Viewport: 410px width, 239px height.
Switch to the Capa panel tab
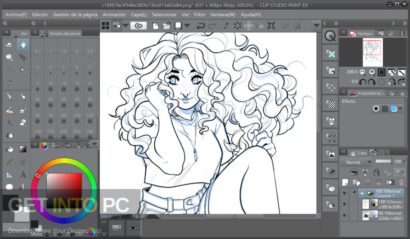pos(358,152)
